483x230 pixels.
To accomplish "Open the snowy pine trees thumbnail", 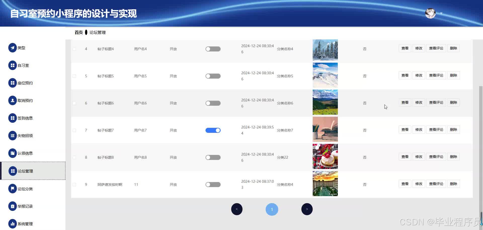I will click(x=325, y=50).
